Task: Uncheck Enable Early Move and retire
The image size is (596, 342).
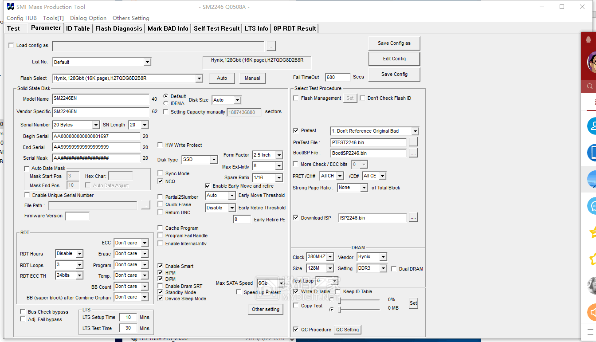Action: pyautogui.click(x=208, y=186)
